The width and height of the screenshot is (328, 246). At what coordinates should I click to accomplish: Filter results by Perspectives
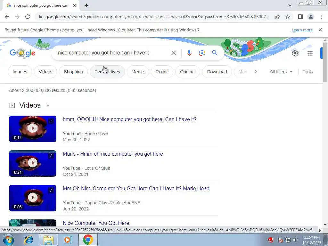(107, 72)
